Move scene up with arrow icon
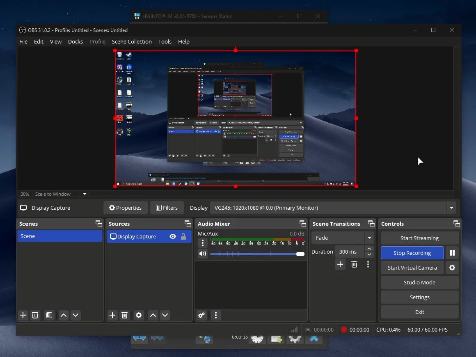Viewport: 476px width, 357px height. tap(64, 315)
